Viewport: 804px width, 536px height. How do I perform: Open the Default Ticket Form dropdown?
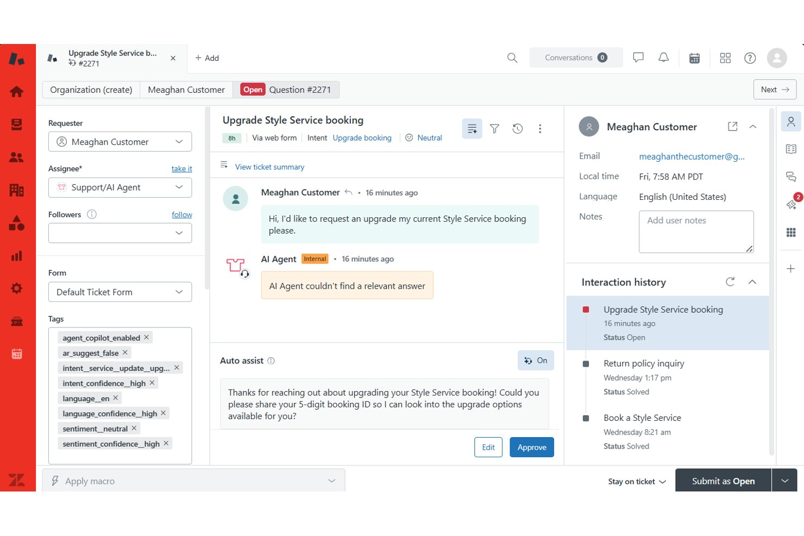point(120,292)
